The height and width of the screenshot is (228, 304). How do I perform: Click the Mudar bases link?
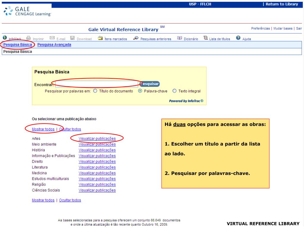tap(283, 28)
